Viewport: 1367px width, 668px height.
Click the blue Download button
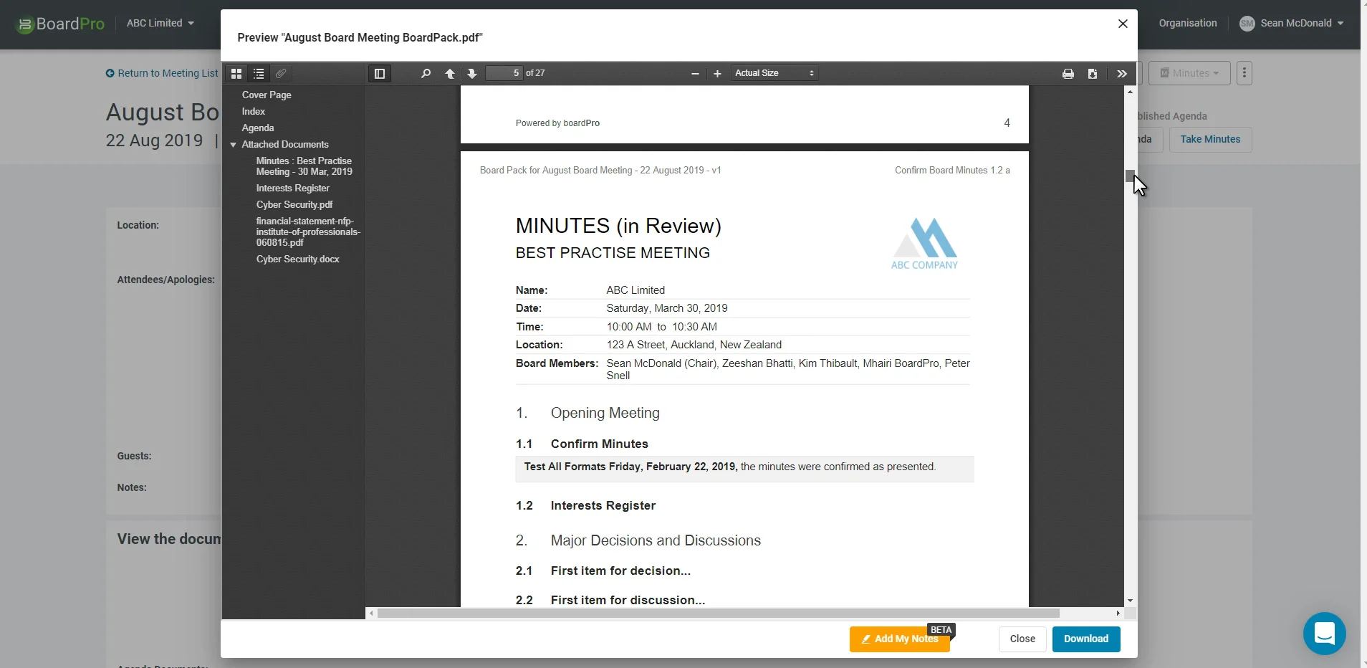1086,639
